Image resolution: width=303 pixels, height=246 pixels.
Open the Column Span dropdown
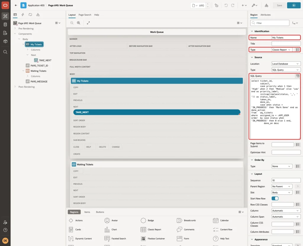[286, 217]
